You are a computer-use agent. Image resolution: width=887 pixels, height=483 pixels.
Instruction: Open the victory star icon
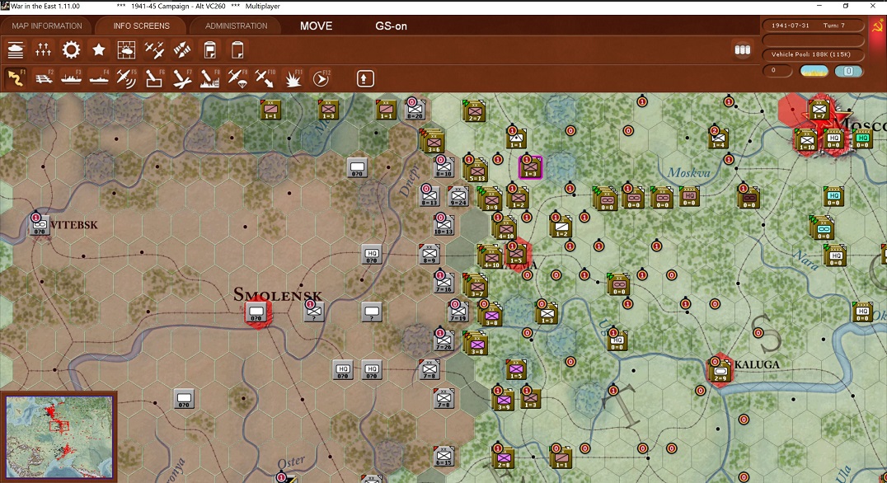98,50
